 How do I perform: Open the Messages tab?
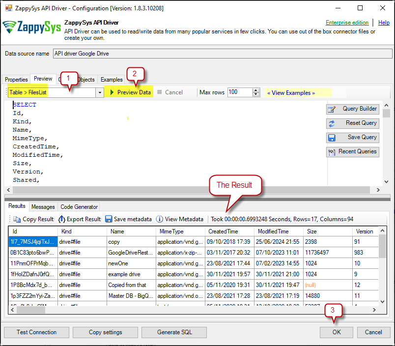[x=43, y=206]
